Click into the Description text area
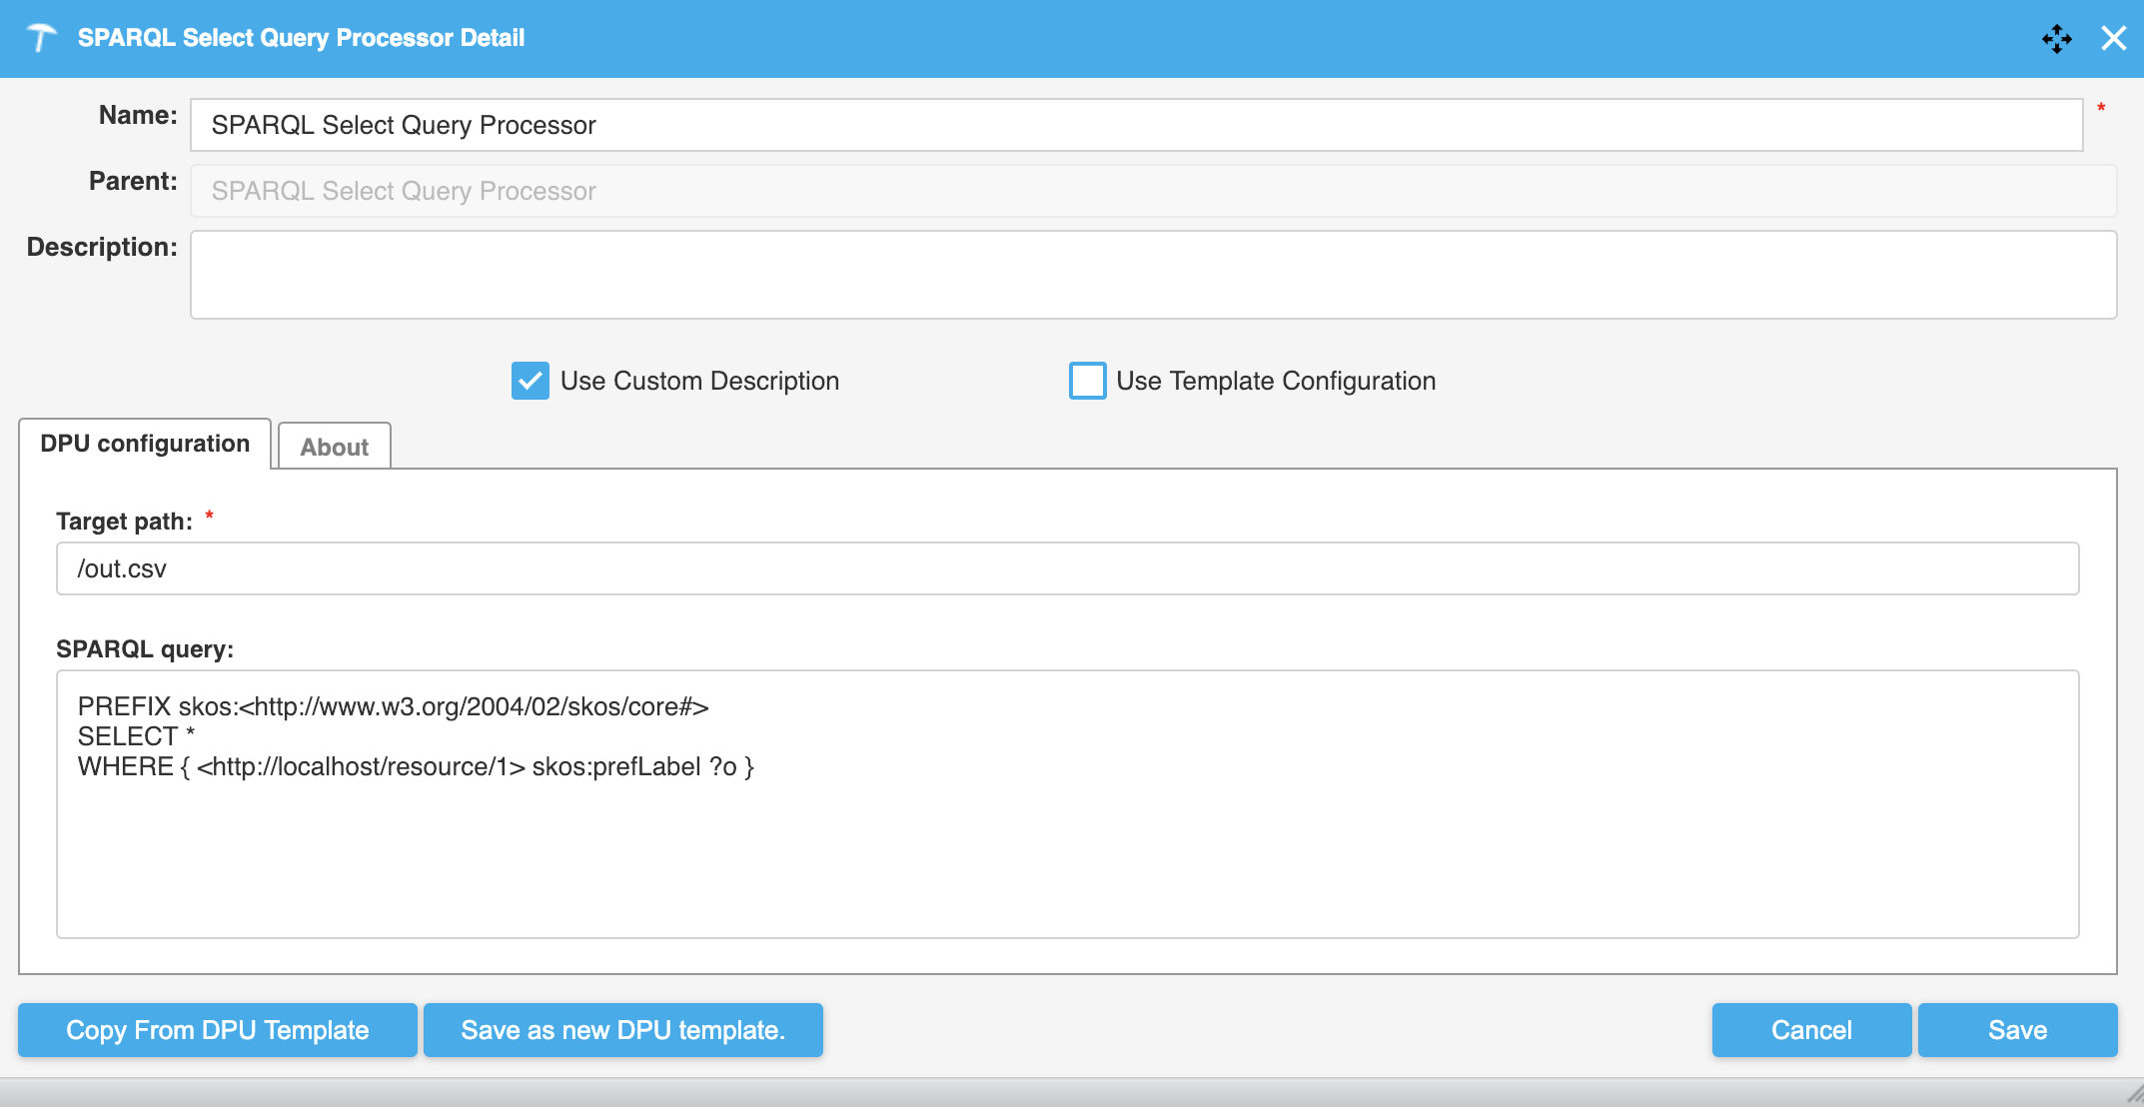Image resolution: width=2144 pixels, height=1107 pixels. click(x=1153, y=275)
